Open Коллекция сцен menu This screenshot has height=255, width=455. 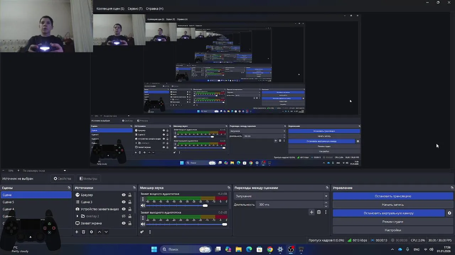point(110,8)
